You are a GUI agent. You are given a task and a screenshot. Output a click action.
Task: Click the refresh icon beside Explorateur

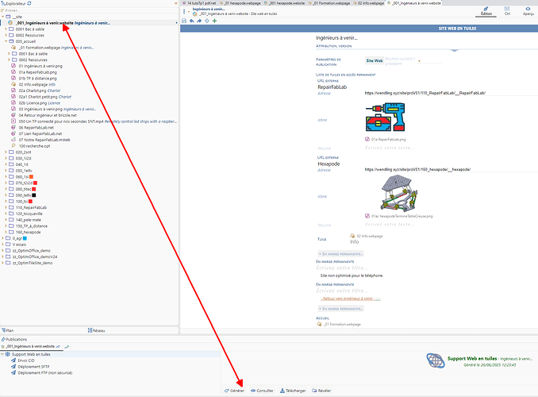click(29, 3)
